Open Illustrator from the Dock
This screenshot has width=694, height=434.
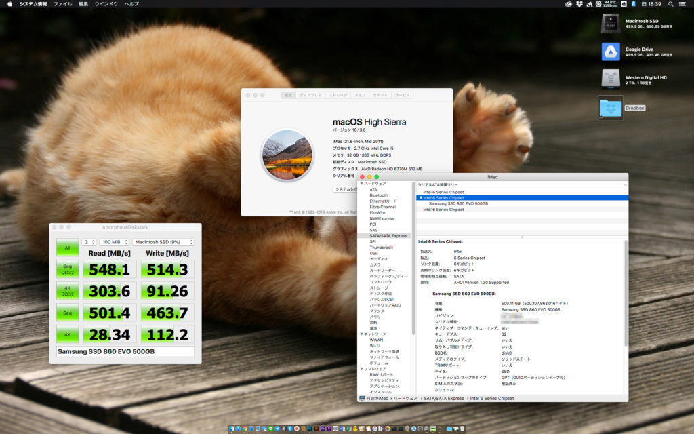click(317, 429)
